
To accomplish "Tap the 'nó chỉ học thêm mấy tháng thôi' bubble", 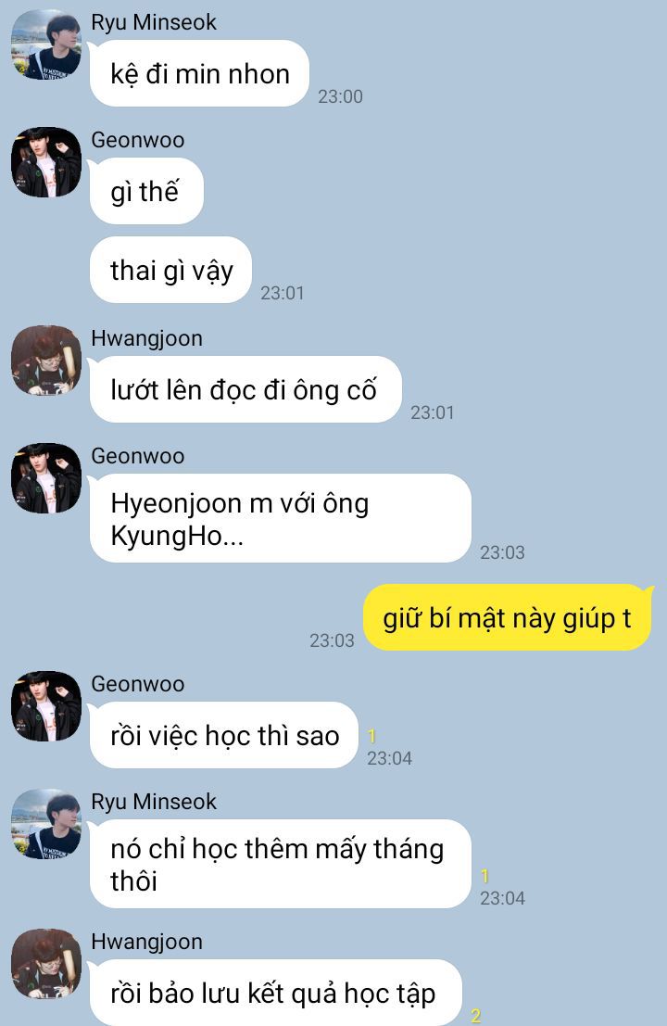I will pos(281,864).
